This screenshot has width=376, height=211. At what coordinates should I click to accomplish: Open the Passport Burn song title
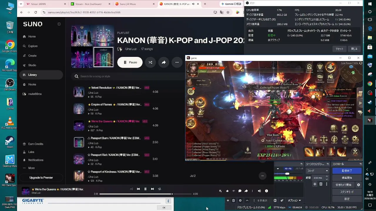(x=114, y=138)
